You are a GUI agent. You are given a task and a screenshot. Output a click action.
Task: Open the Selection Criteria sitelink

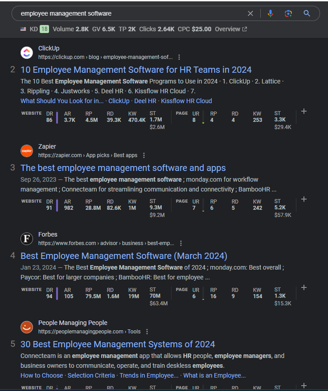point(91,375)
